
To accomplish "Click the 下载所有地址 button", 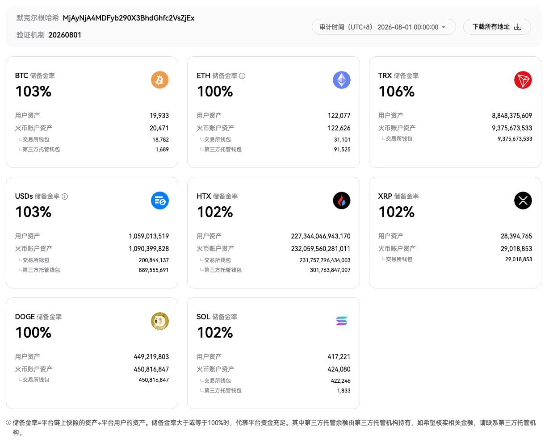I will click(497, 27).
